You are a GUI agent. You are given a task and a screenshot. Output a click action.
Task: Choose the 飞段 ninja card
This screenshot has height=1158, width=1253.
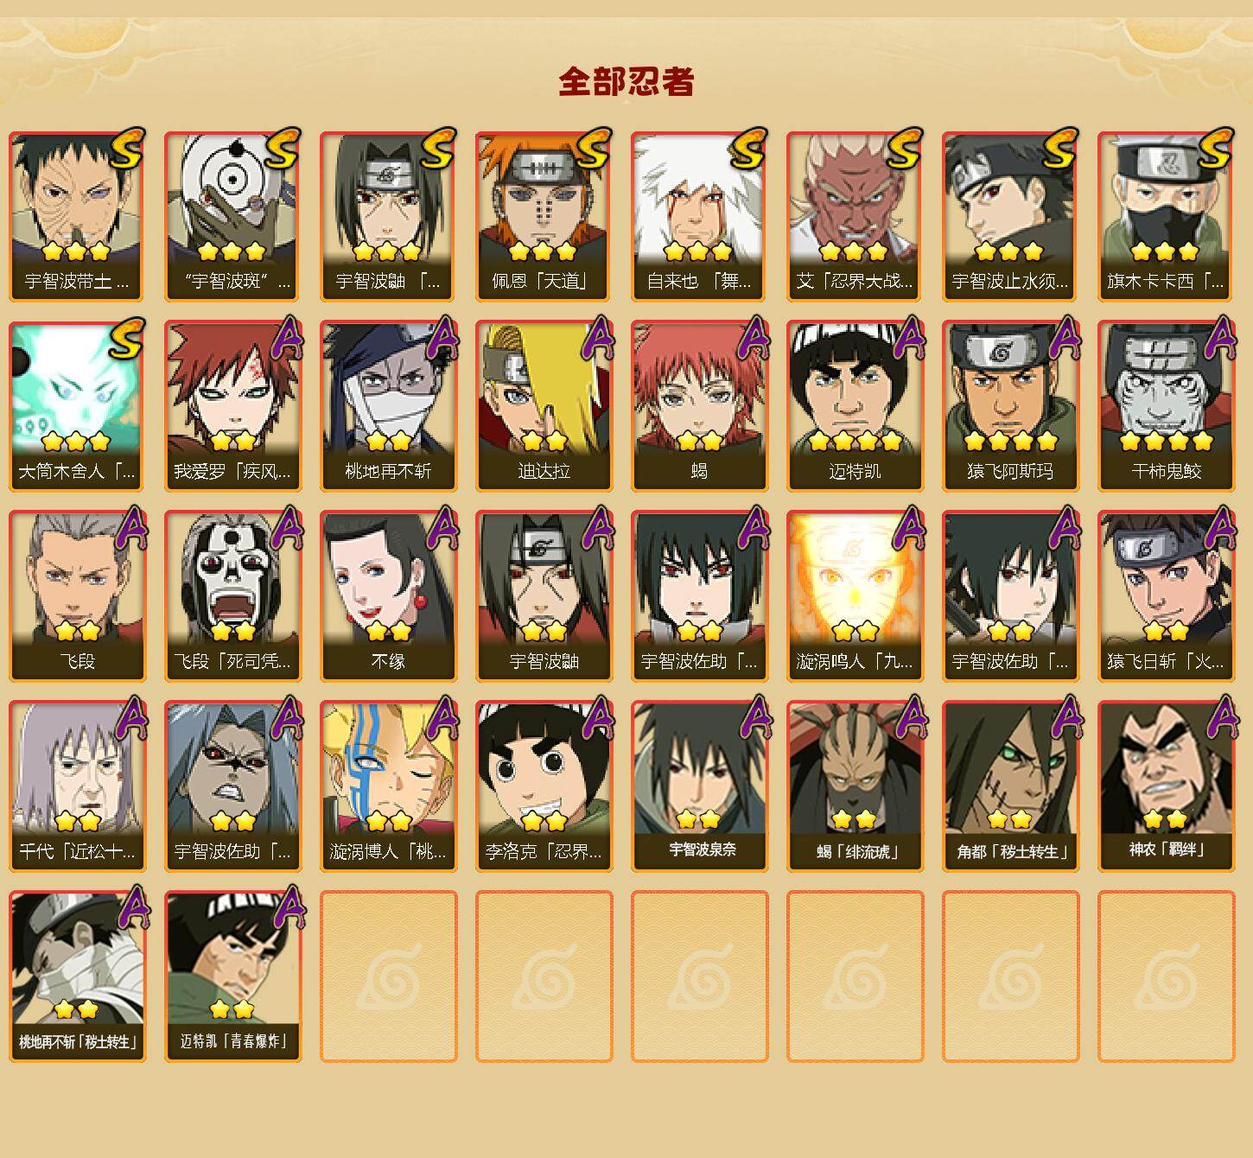pos(77,596)
